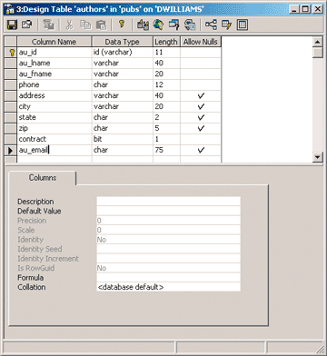
Task: Select the zip column name cell
Action: pos(54,129)
